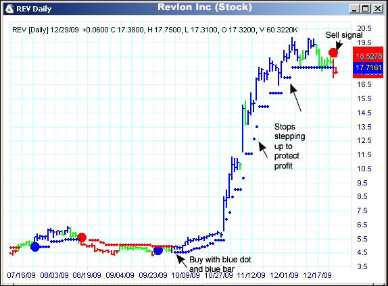Select the 17.7161 price label
This screenshot has width=388, height=286.
pos(368,67)
